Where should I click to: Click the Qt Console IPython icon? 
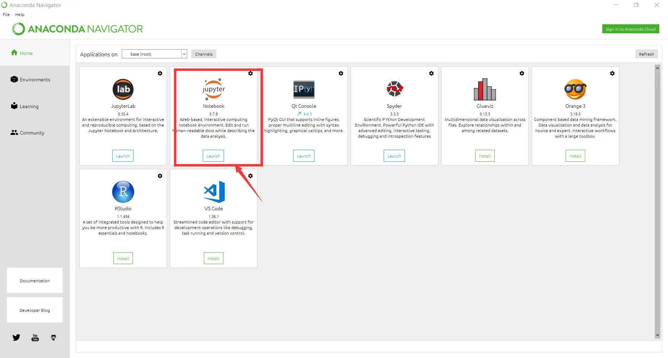[x=304, y=89]
